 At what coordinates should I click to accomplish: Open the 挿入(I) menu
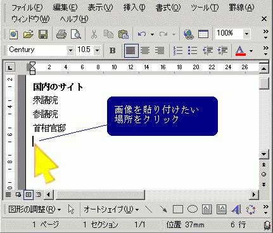pyautogui.click(x=134, y=8)
